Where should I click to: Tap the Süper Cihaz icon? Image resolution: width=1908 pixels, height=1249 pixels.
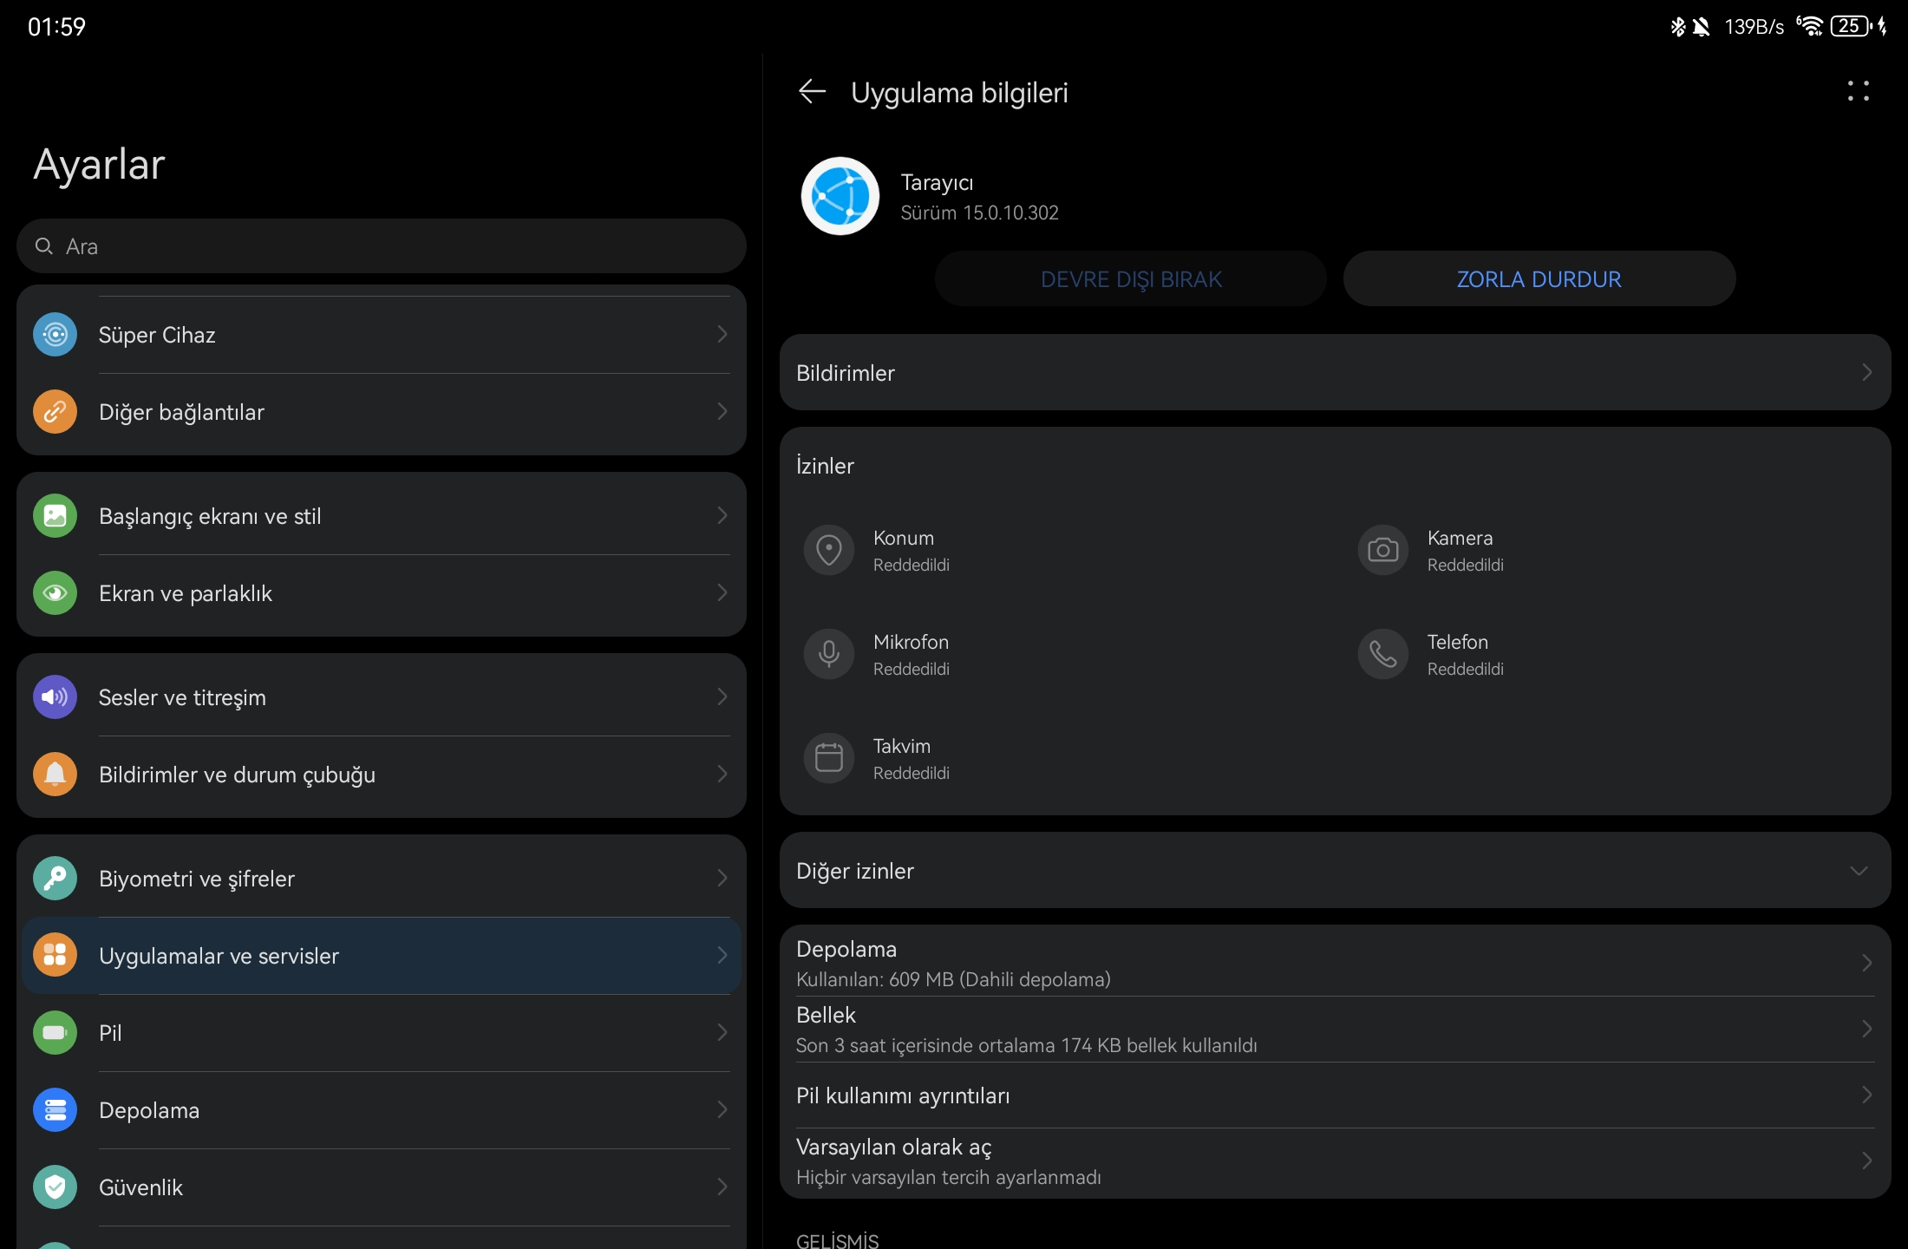[55, 335]
